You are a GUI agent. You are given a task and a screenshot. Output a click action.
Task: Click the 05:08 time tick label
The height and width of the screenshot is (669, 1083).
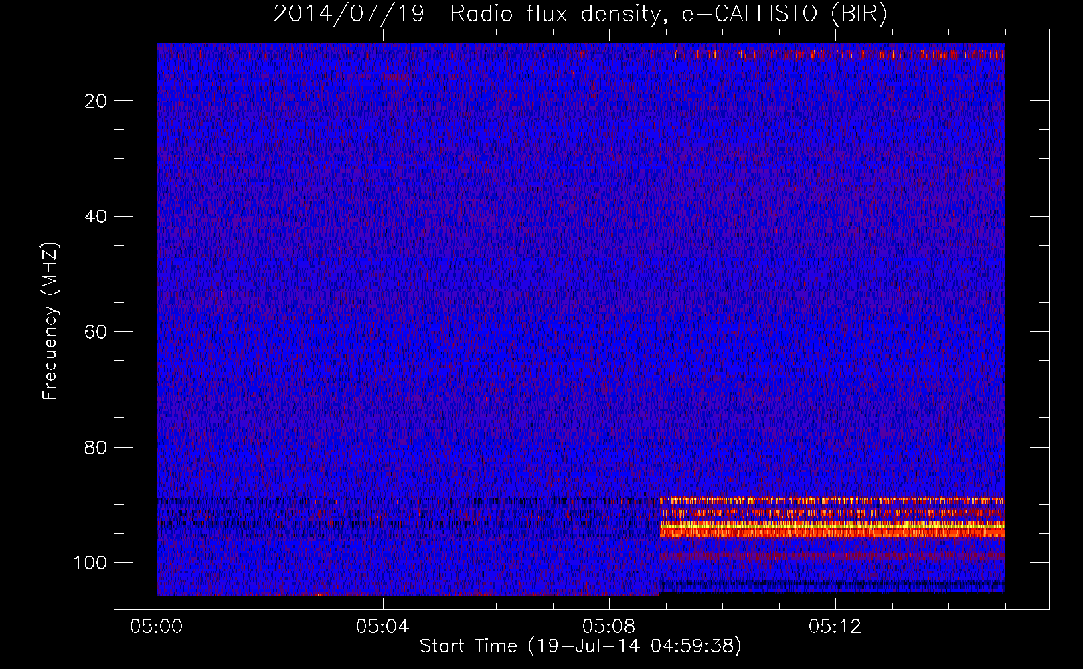tap(609, 627)
